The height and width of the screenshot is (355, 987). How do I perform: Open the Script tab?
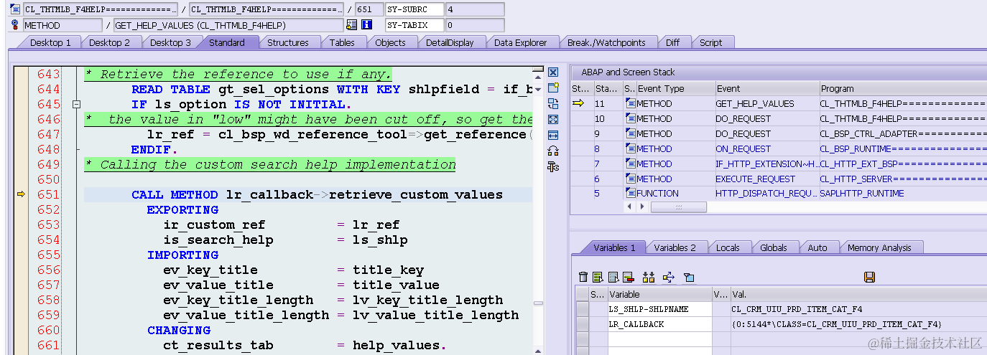point(710,42)
